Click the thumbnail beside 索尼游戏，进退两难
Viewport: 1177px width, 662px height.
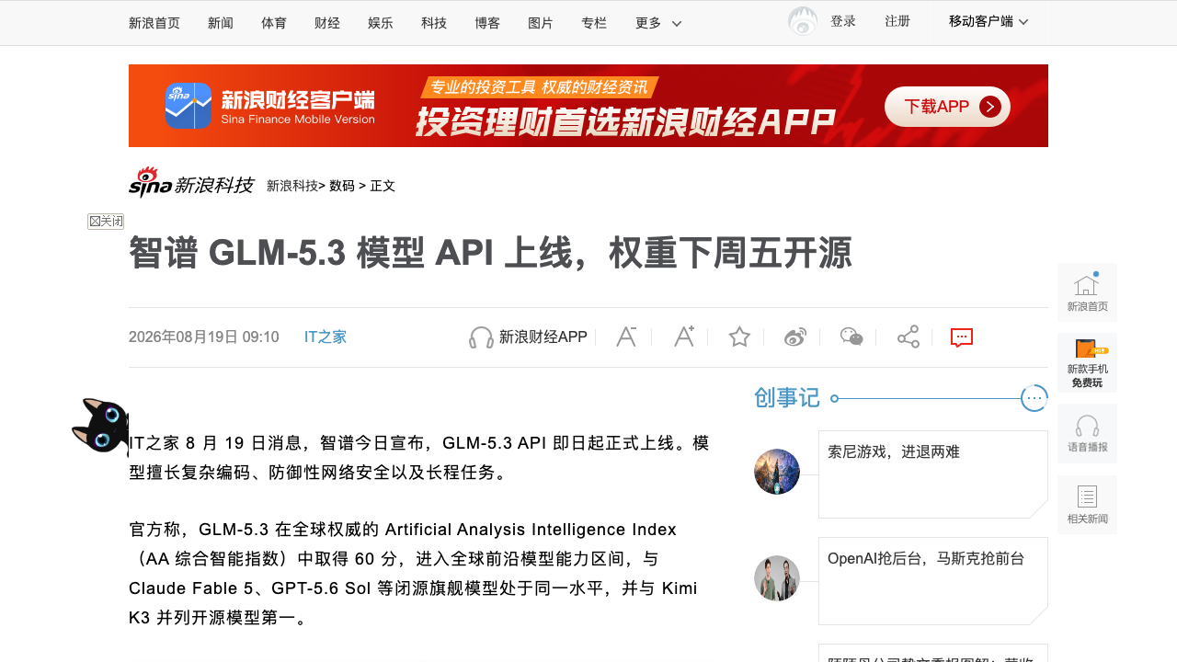[777, 472]
